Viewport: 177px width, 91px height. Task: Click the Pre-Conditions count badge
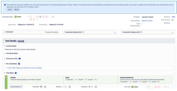(x=19, y=64)
